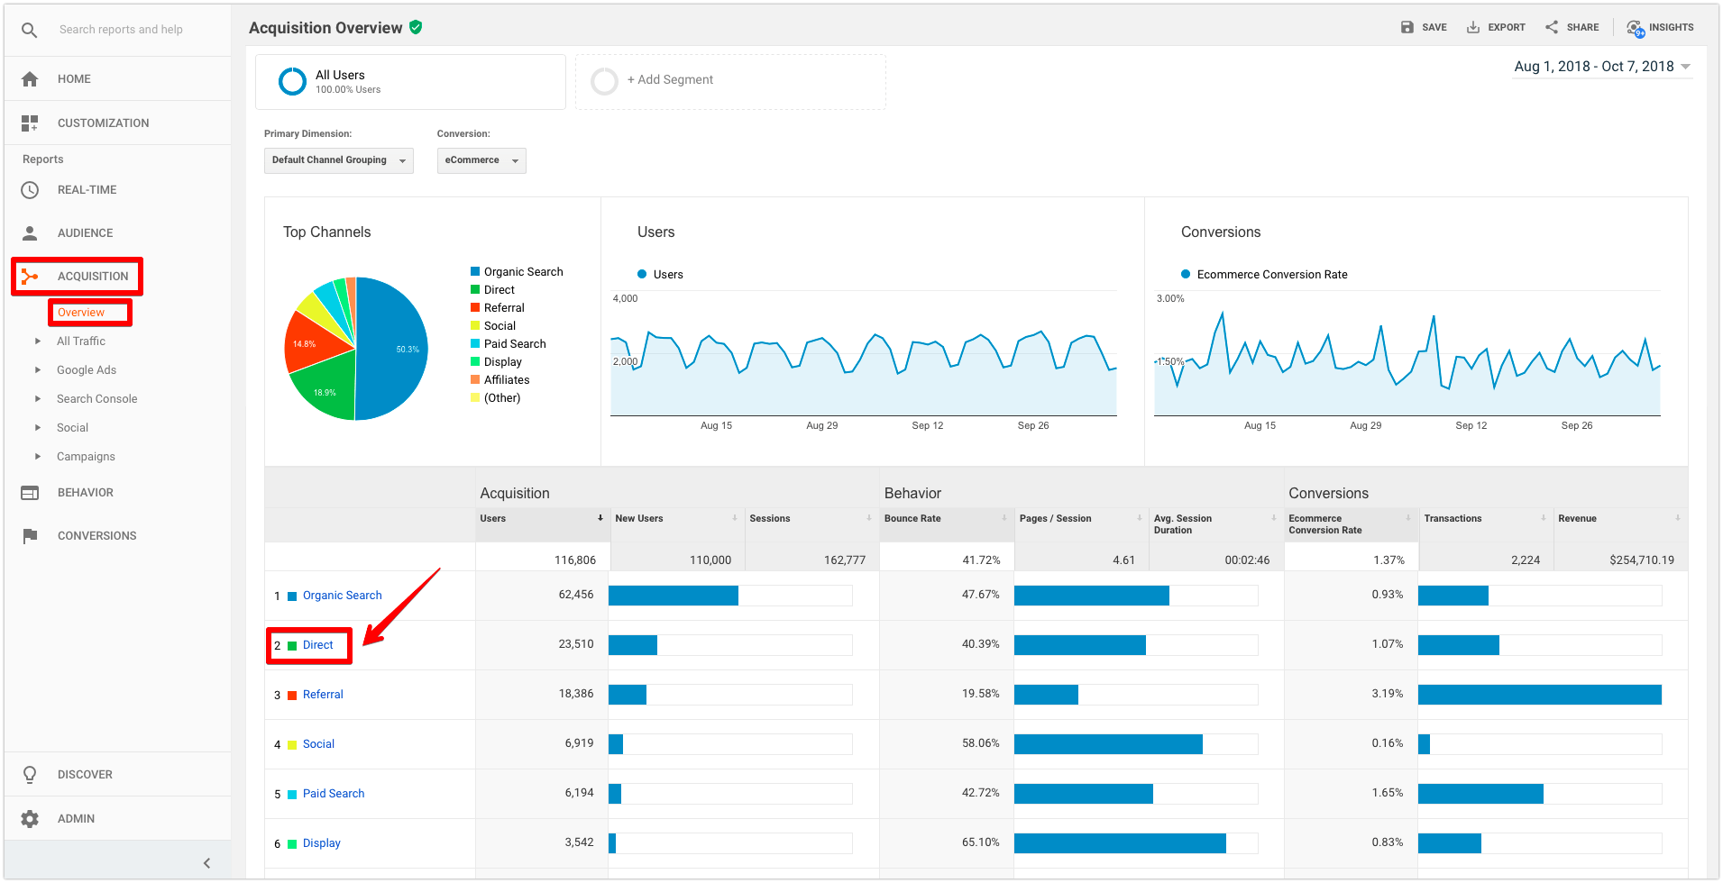Click the Social channel link in the table
This screenshot has width=1723, height=883.
(x=318, y=744)
